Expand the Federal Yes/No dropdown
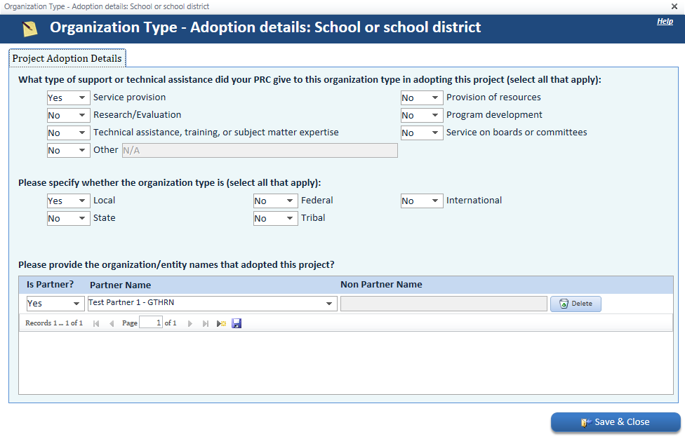This screenshot has height=446, width=685. tap(276, 201)
